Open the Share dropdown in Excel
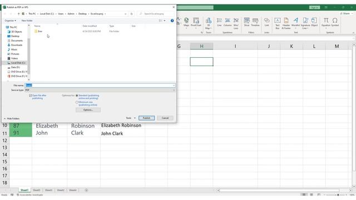This screenshot has width=356, height=200. (346, 13)
